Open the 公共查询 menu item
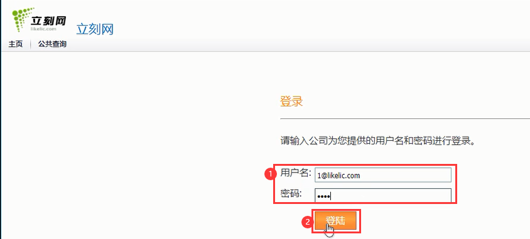 52,44
